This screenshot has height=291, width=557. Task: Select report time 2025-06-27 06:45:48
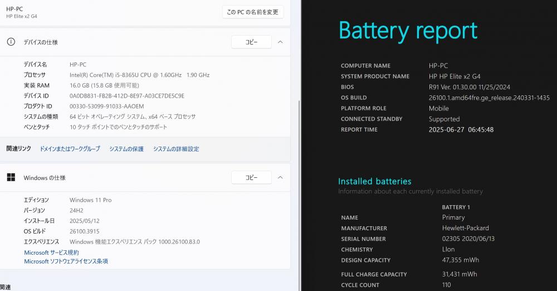[x=461, y=129]
